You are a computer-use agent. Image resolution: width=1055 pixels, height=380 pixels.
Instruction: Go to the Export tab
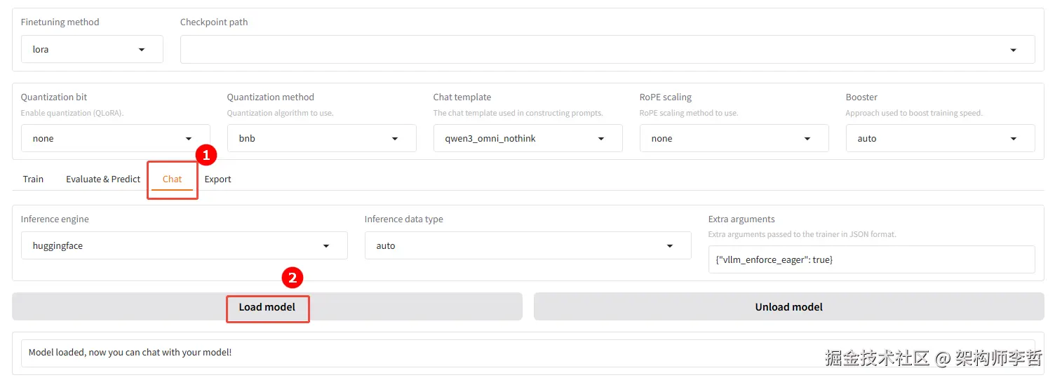217,179
